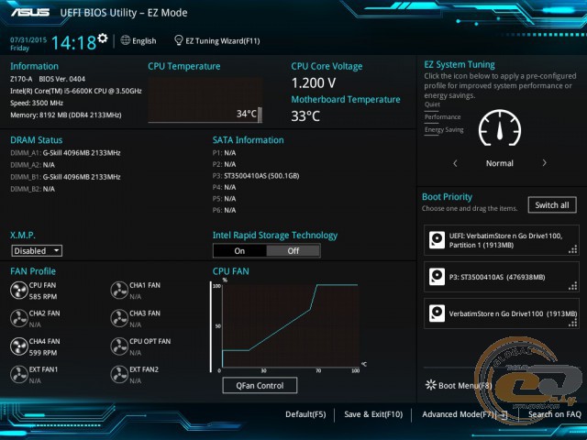The image size is (587, 440).
Task: Click the EXT FAN1 fan icon
Action: [x=18, y=375]
